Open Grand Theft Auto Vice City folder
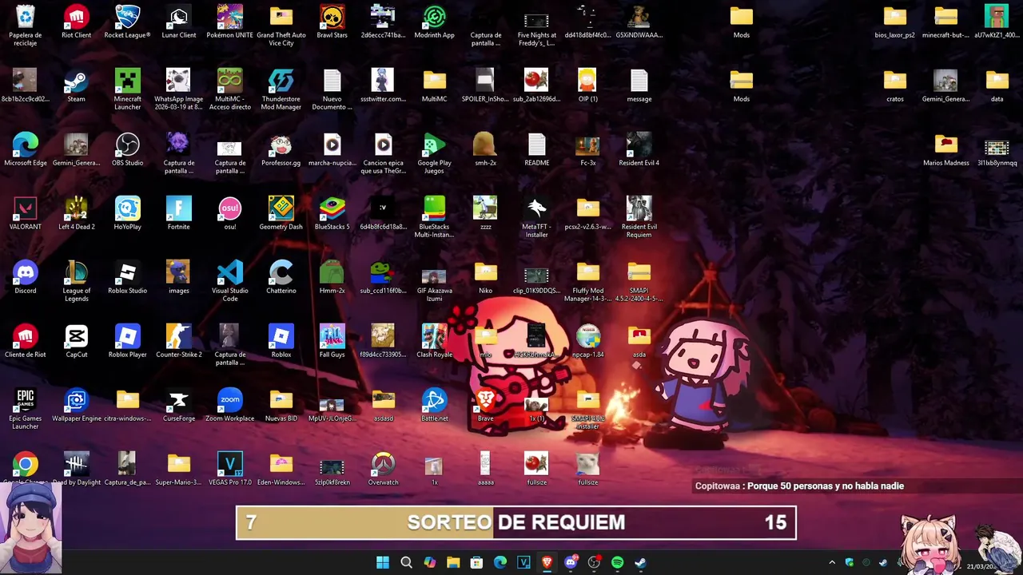Viewport: 1023px width, 575px height. pos(281,25)
